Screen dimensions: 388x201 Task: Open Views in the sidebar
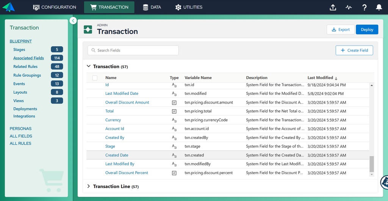[19, 101]
